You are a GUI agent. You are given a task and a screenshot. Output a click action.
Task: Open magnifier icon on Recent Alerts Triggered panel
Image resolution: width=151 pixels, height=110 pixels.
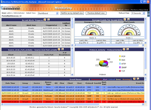click(x=45, y=20)
